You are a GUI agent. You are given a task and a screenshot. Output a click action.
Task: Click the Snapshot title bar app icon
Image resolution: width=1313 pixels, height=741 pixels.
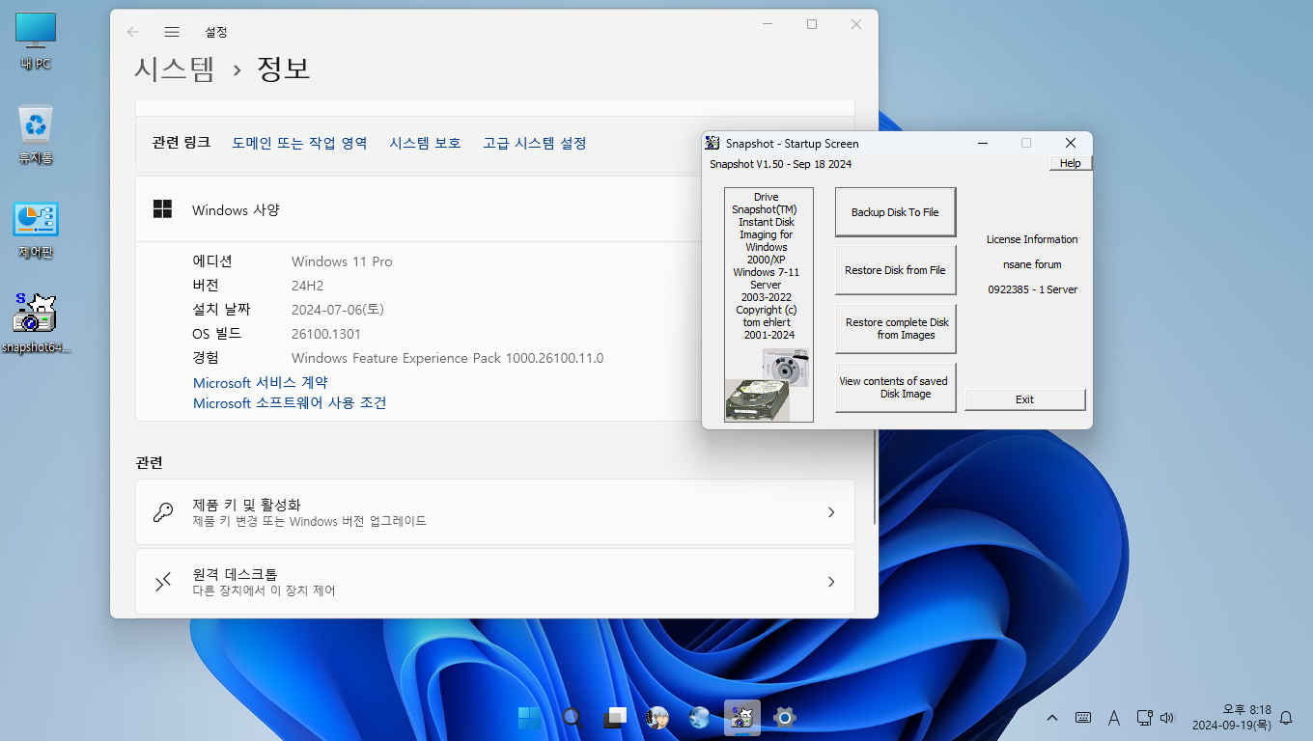coord(712,143)
